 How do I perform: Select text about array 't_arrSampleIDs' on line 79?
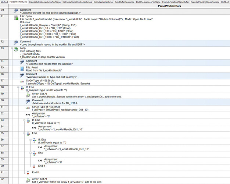[x=77, y=97]
